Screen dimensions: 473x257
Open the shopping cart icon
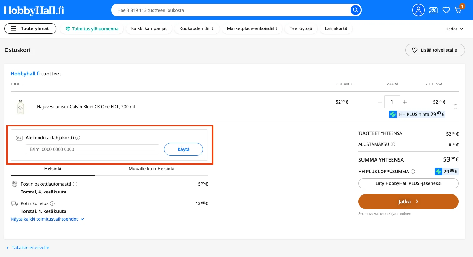458,10
